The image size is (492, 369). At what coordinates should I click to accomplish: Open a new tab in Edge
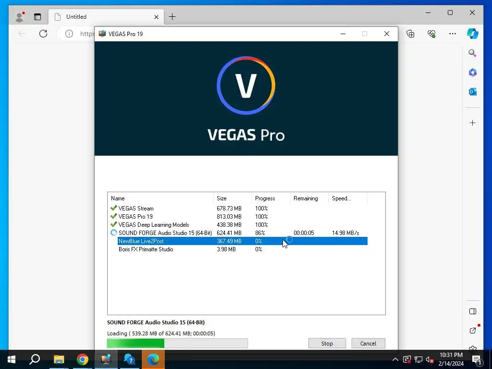(172, 17)
